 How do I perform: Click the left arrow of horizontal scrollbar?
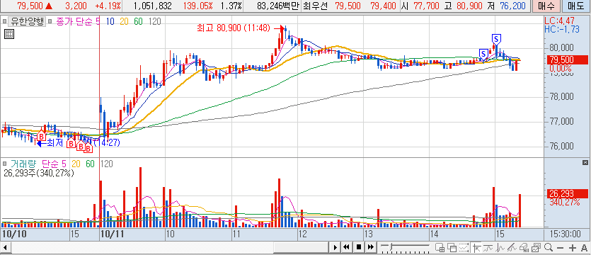pos(5,248)
